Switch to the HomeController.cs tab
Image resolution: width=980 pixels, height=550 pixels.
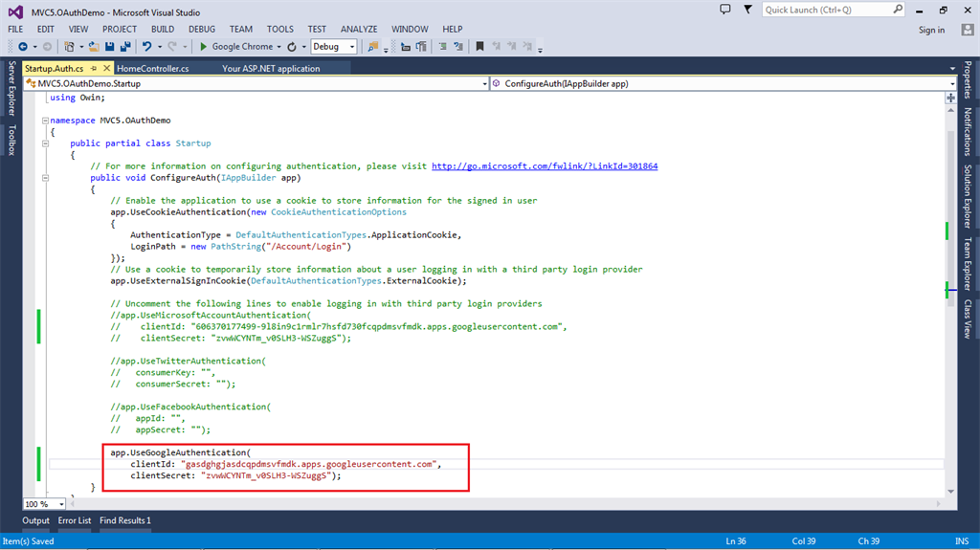click(152, 69)
